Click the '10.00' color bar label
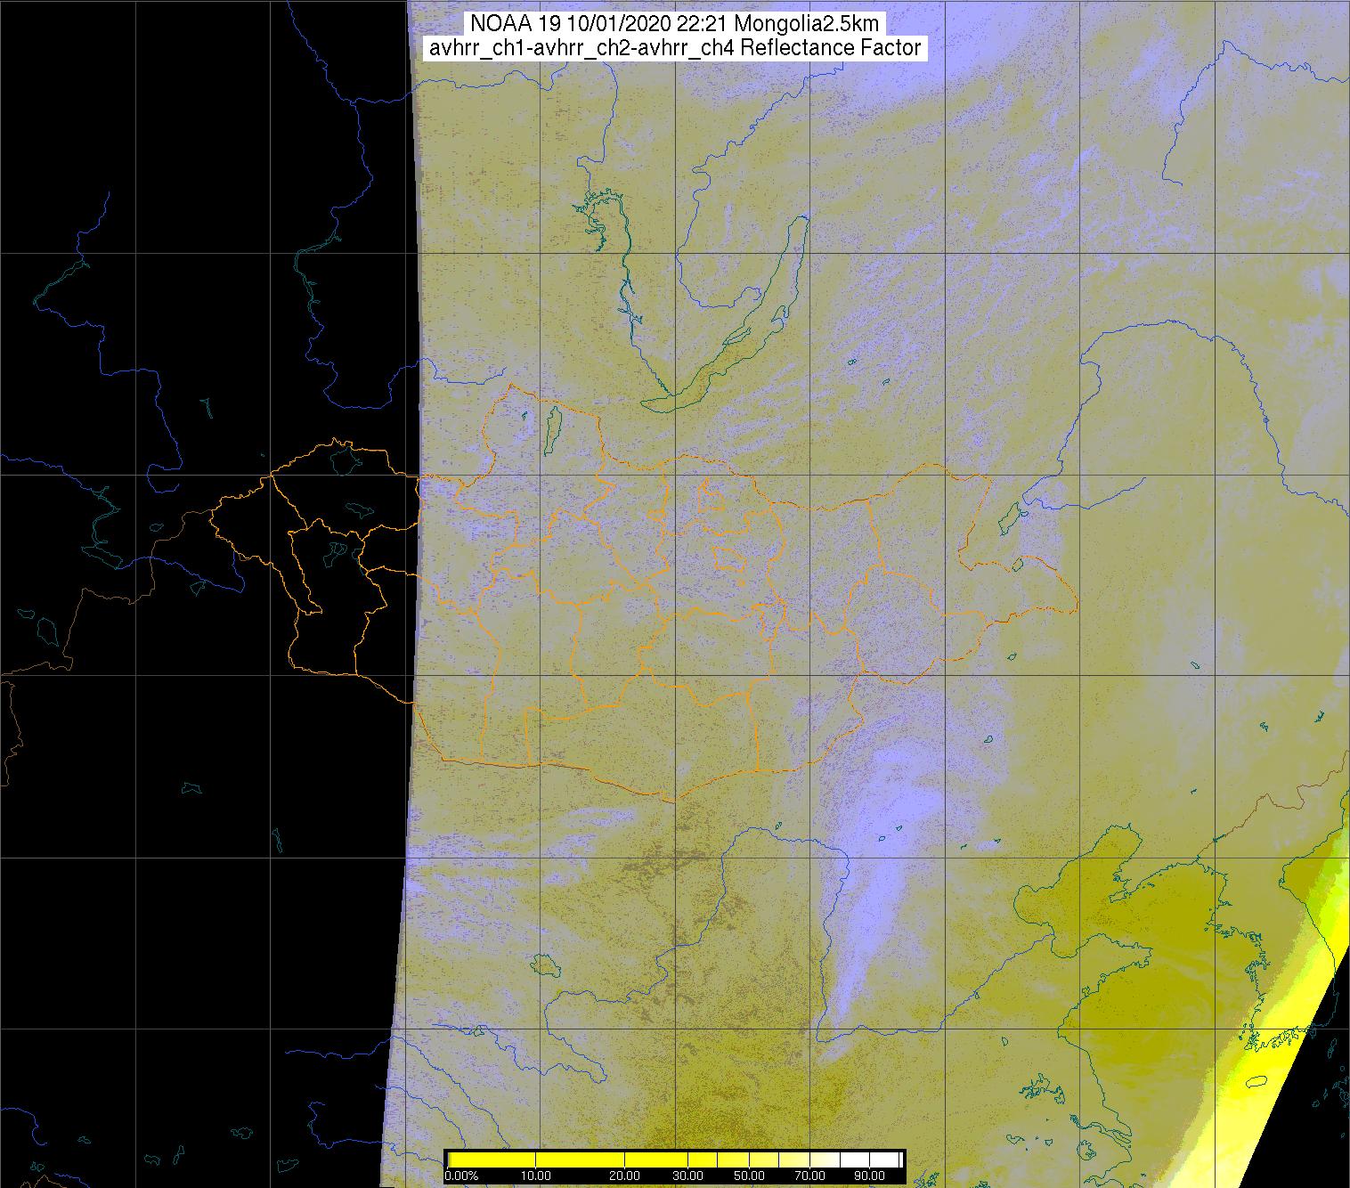Viewport: 1350px width, 1188px height. 536,1176
